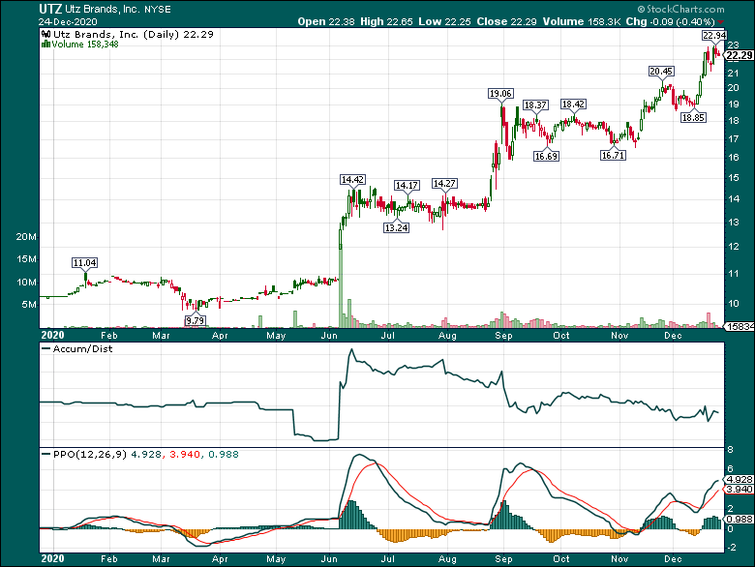The image size is (755, 567).
Task: Click the 18.37 price label
Action: [535, 104]
